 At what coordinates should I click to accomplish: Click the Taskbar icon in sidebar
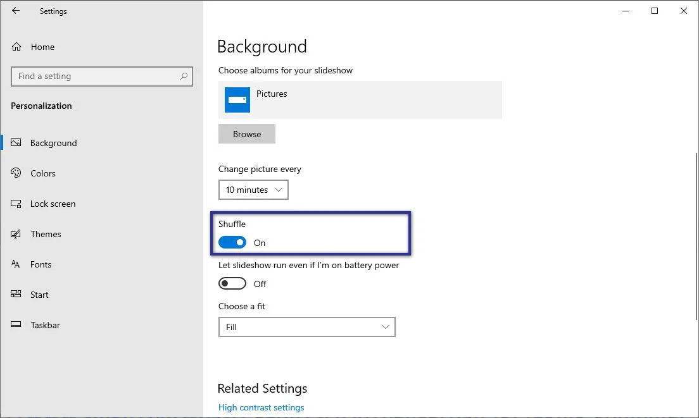pyautogui.click(x=16, y=325)
